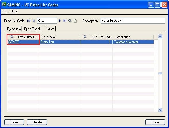169x128 pixels.
Task: Click the Price List Code input field
Action: [47, 21]
